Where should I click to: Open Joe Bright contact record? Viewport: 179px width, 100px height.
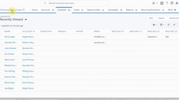click(x=9, y=88)
